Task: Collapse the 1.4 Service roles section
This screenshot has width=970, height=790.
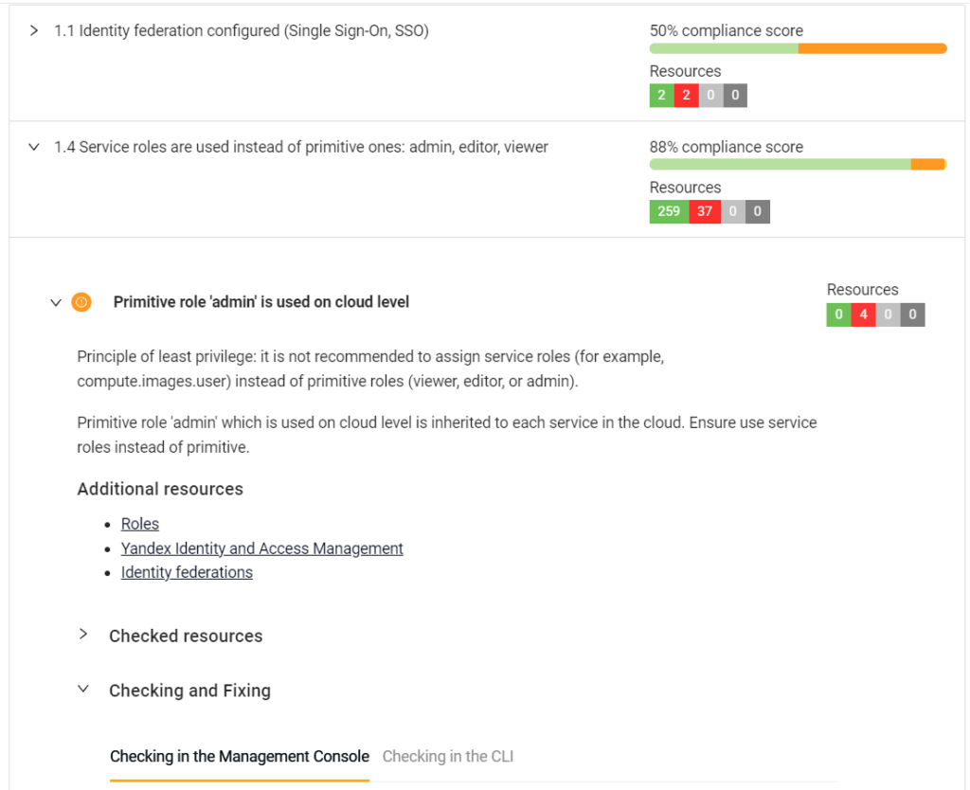Action: click(34, 147)
